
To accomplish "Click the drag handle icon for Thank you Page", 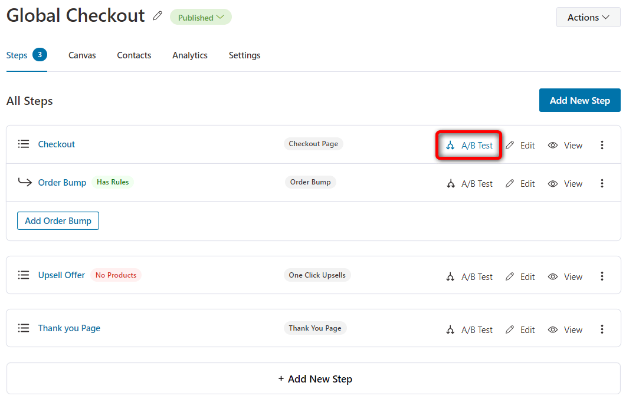I will click(24, 328).
